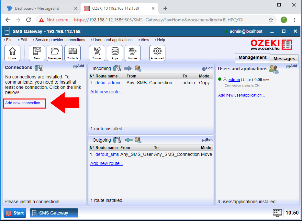Click the SMS Gateway phone icon in title bar
The image size is (302, 221).
coord(7,31)
